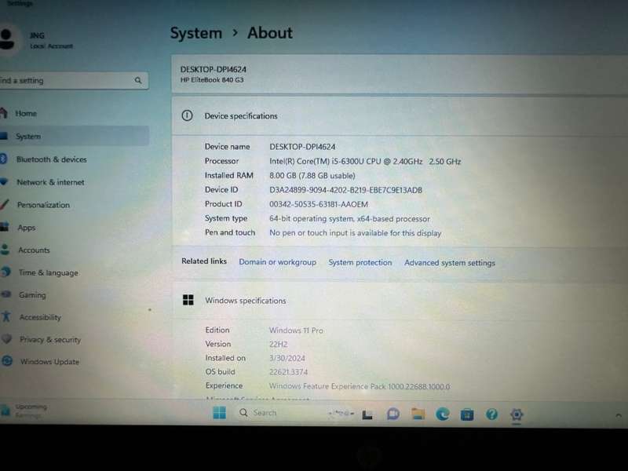This screenshot has width=628, height=471.
Task: Open the Chat app on taskbar
Action: (x=393, y=414)
